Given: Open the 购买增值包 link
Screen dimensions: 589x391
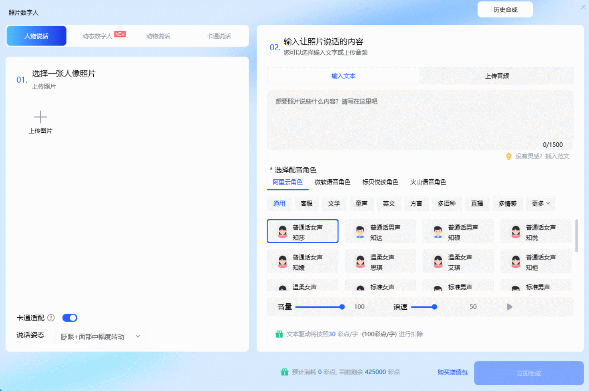Looking at the screenshot, I should 452,372.
